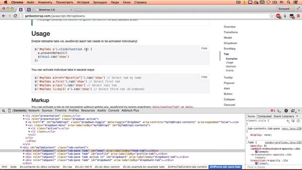Open the Computed styles tab
This screenshot has width=302, height=170.
coord(264,116)
